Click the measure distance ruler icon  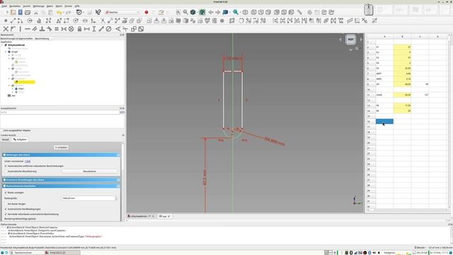299,13
